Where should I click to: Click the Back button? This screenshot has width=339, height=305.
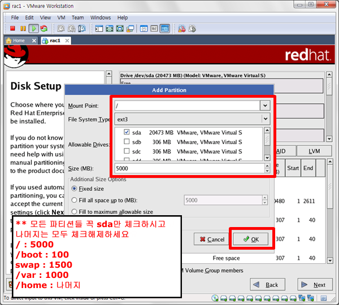(x=267, y=285)
